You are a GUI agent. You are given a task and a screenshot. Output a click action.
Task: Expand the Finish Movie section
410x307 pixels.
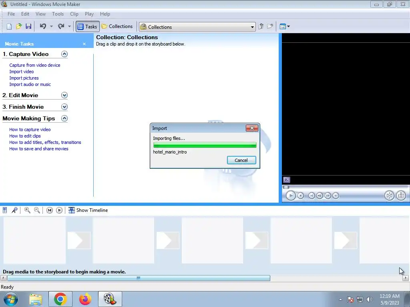click(x=64, y=107)
